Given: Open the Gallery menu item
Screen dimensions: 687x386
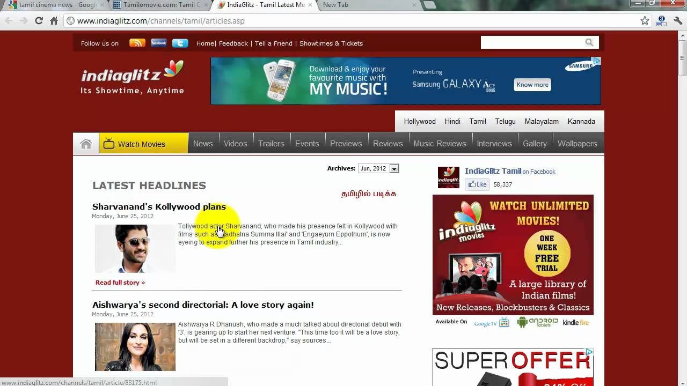Looking at the screenshot, I should click(x=535, y=144).
